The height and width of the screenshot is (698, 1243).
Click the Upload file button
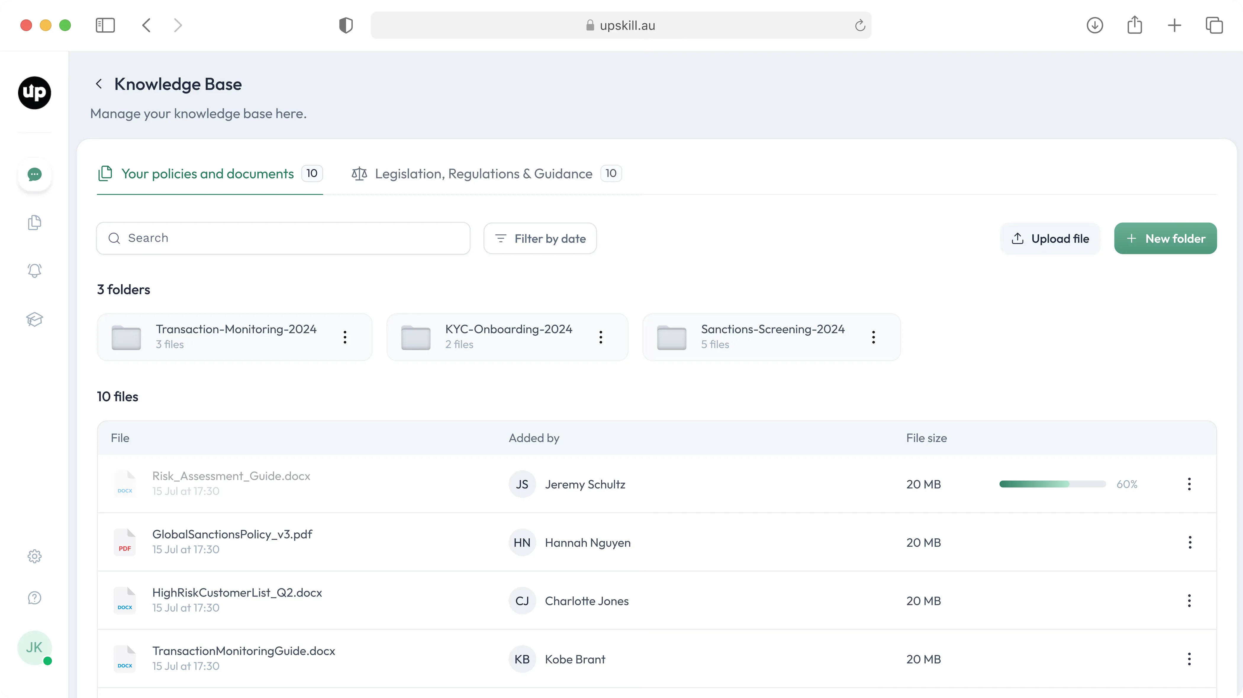pos(1050,238)
